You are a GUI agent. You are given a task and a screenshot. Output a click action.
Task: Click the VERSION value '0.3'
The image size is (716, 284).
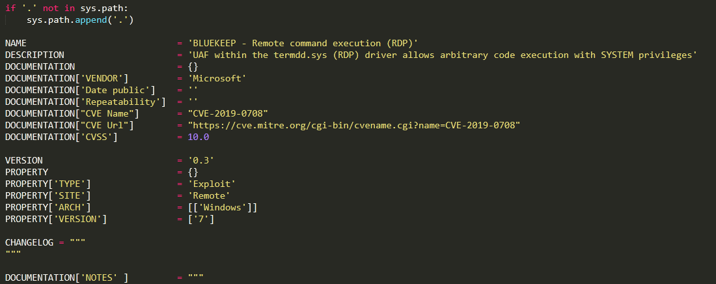click(201, 160)
